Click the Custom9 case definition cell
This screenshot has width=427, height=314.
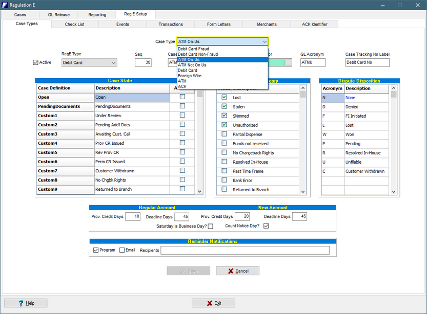tap(66, 189)
